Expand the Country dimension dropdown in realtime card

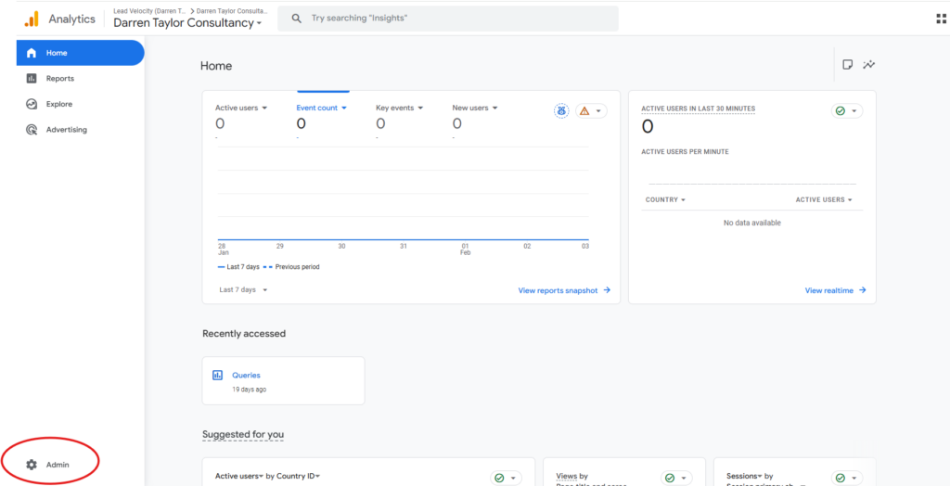tap(665, 199)
